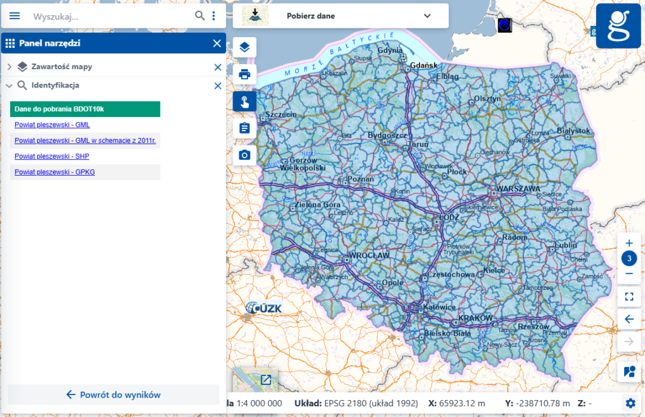Open the clipboard results tool icon
This screenshot has height=417, width=645.
tap(244, 128)
